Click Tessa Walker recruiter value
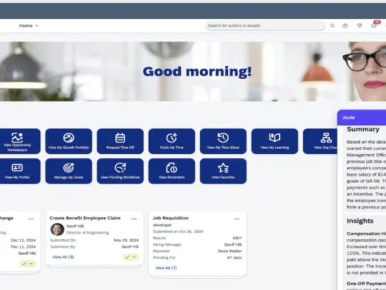 [230, 251]
